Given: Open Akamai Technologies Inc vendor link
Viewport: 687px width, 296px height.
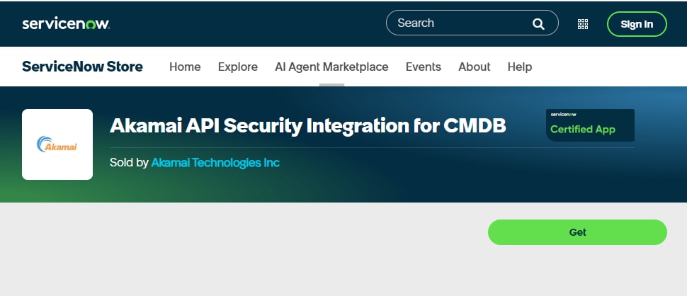Looking at the screenshot, I should [x=215, y=162].
